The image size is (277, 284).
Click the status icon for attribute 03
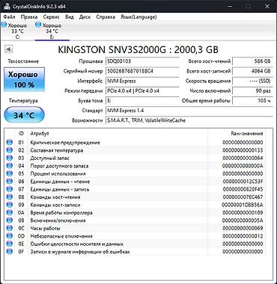click(10, 158)
